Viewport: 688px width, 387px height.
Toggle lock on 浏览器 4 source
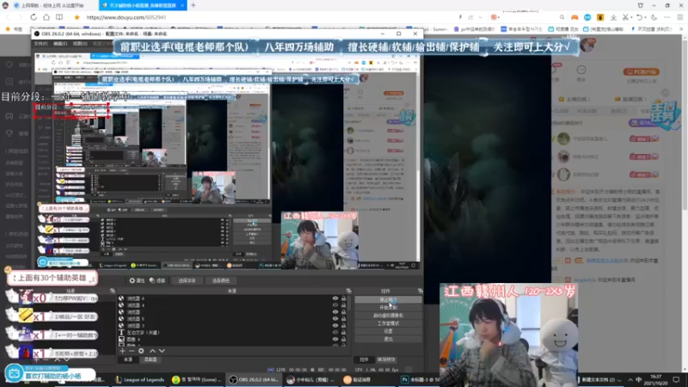(343, 305)
